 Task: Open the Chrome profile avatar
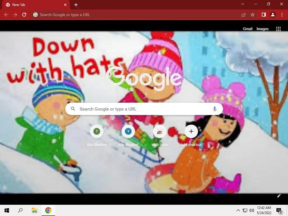point(273,15)
